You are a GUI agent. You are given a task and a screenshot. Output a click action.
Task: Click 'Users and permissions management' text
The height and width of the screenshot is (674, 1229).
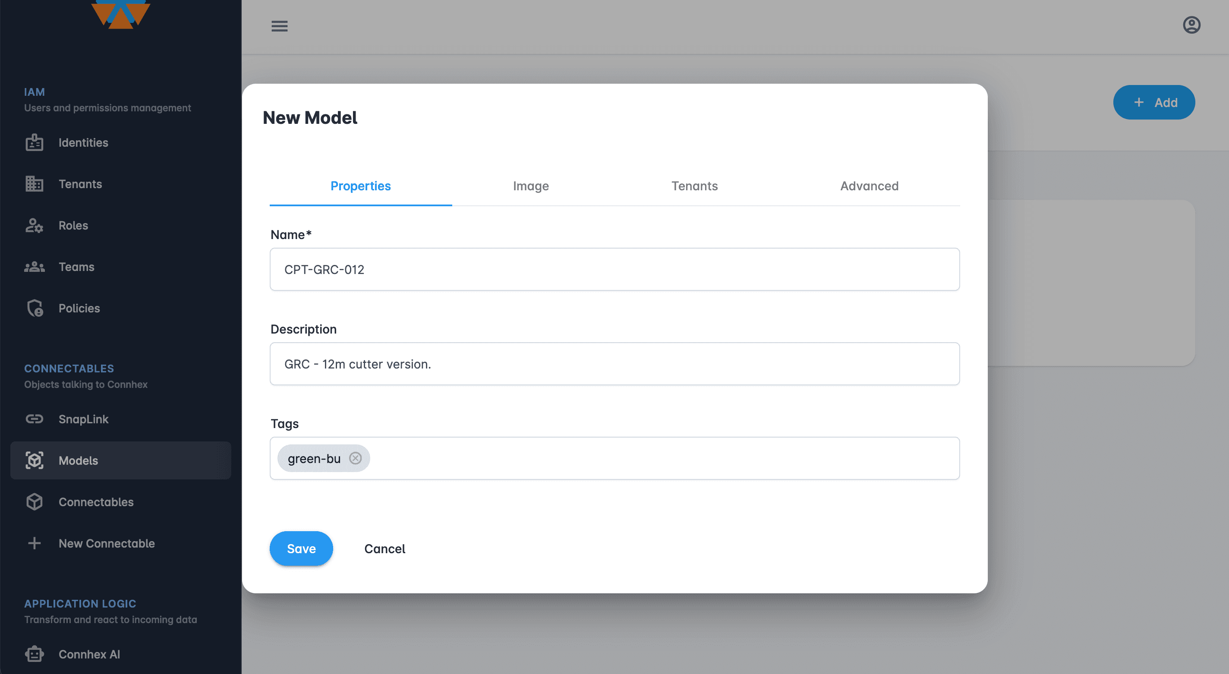coord(108,108)
